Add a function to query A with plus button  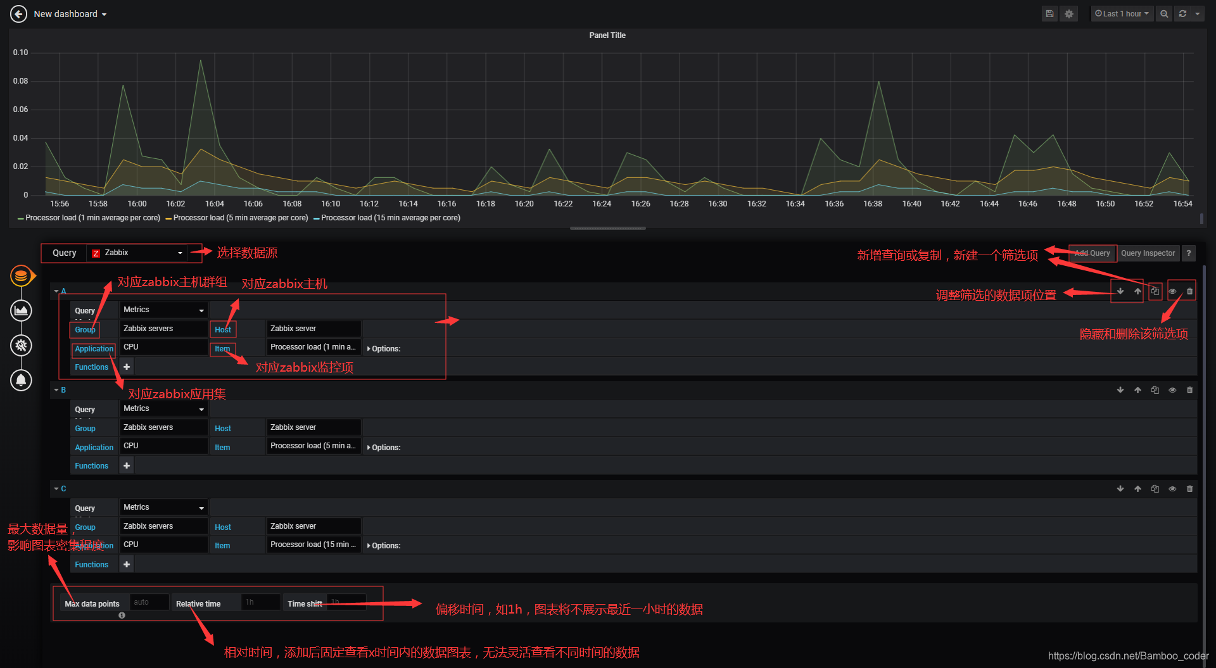(x=127, y=367)
